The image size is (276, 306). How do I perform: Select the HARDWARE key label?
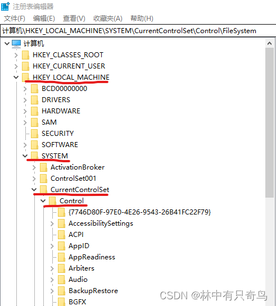pyautogui.click(x=61, y=111)
